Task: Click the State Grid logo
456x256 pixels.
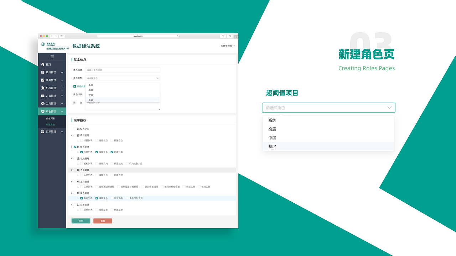Action: click(55, 46)
